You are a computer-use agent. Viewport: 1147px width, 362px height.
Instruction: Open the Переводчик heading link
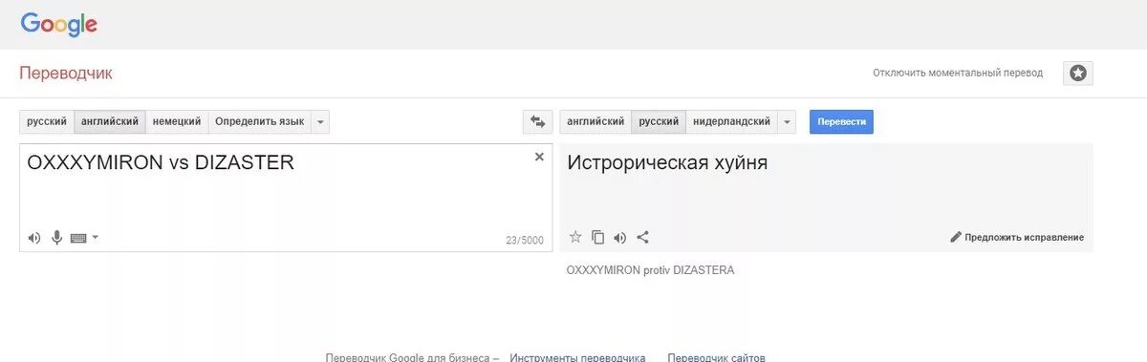(x=66, y=73)
